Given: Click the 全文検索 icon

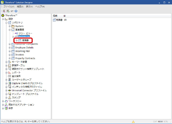Looking at the screenshot, I should [10, 76].
